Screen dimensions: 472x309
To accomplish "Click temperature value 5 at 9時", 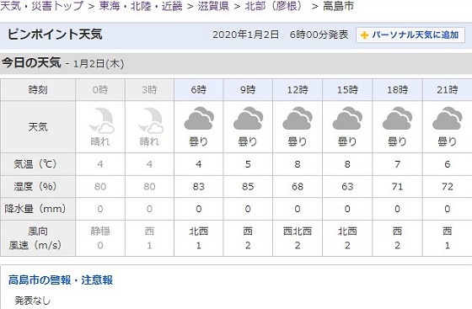I will point(248,164).
